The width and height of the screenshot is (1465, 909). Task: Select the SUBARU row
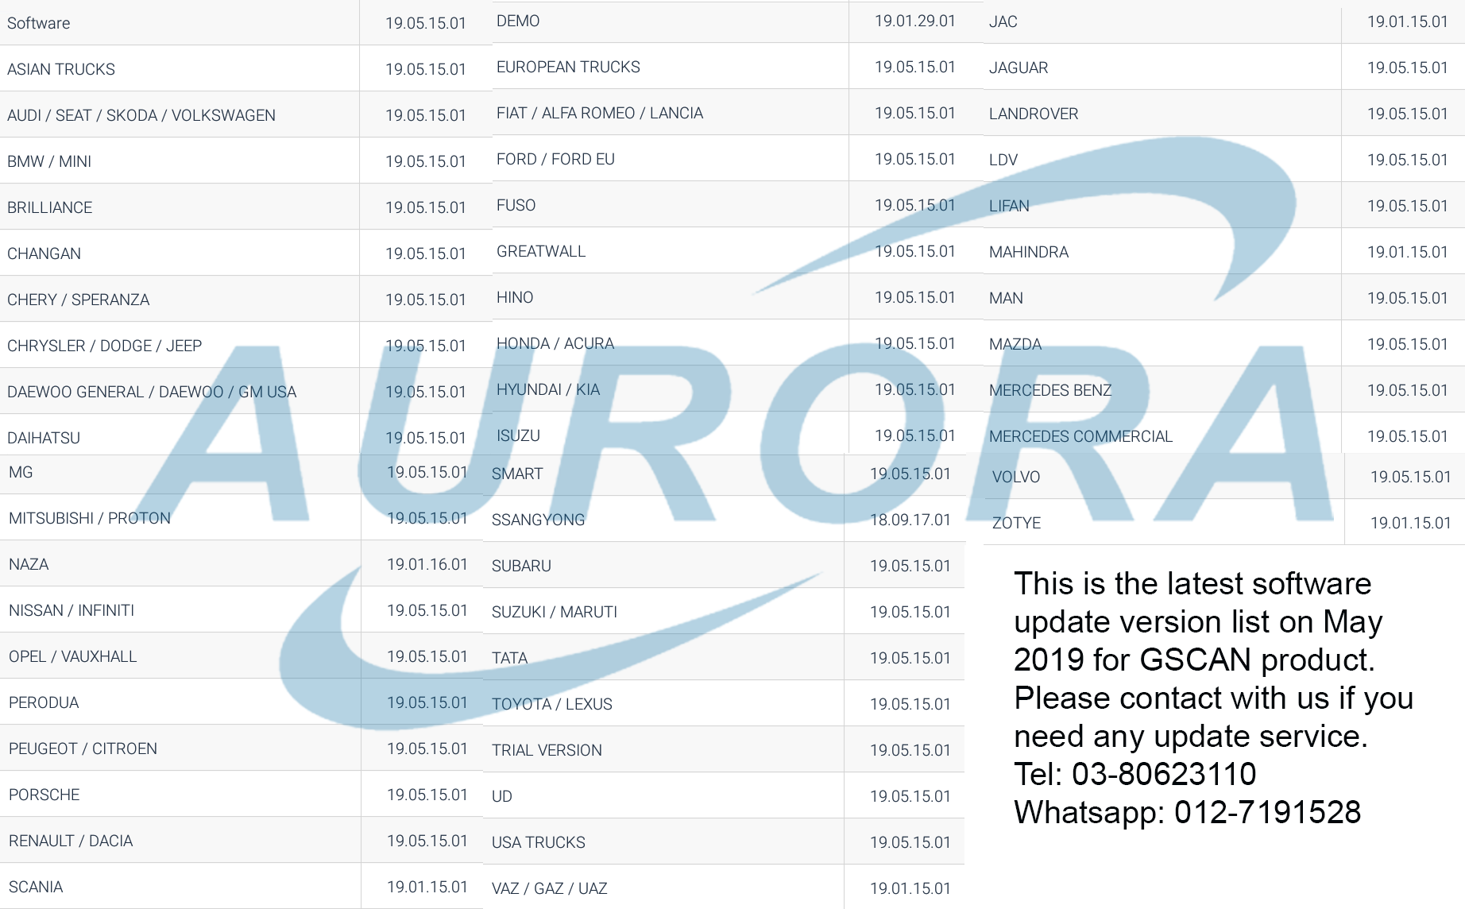[x=521, y=566]
